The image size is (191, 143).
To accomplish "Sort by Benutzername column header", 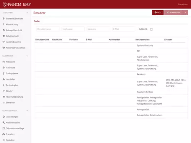I will click(42, 40).
